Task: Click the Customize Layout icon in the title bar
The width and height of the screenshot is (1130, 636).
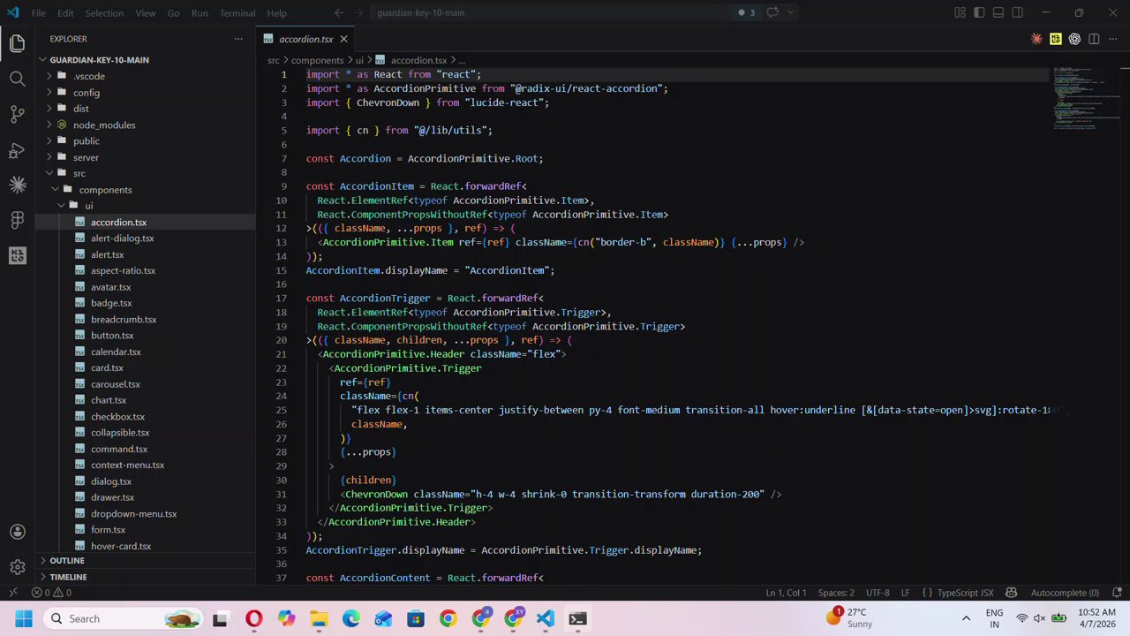Action: (x=960, y=12)
